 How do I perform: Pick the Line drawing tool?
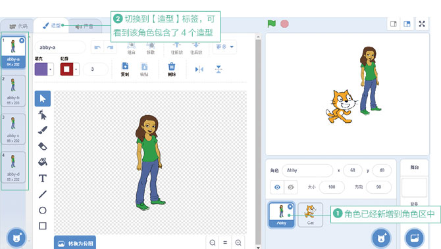[x=43, y=194]
